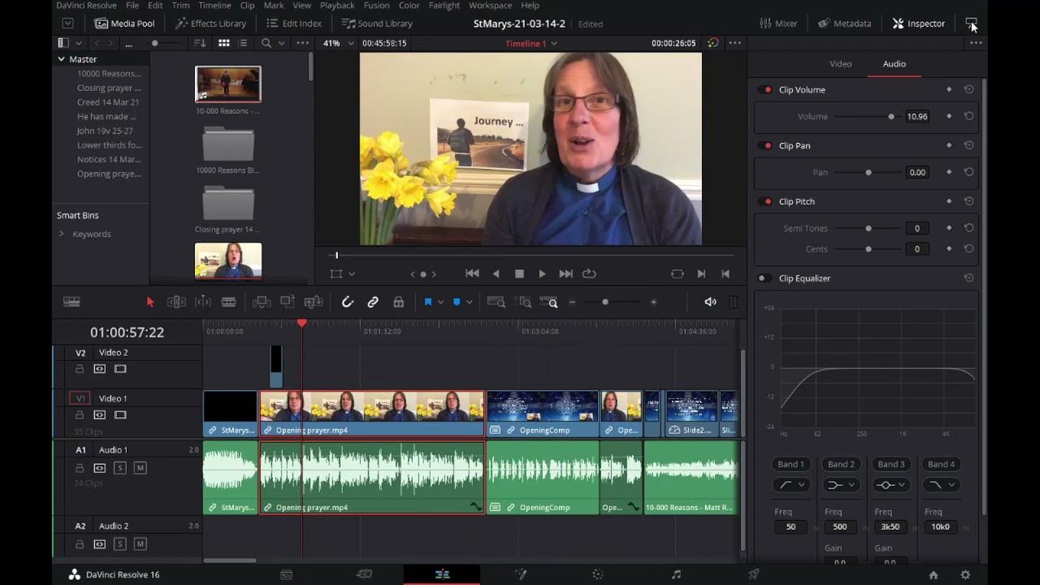Expand the Keywords smart bin

(61, 234)
